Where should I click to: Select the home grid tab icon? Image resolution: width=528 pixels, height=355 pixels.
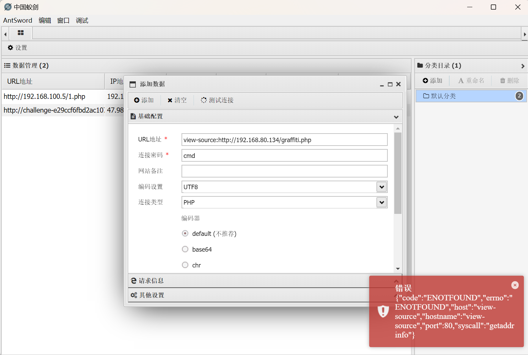(x=21, y=33)
